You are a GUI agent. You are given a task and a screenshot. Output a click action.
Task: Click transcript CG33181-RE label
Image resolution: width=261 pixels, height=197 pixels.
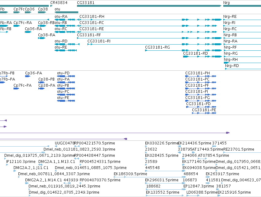point(92,29)
